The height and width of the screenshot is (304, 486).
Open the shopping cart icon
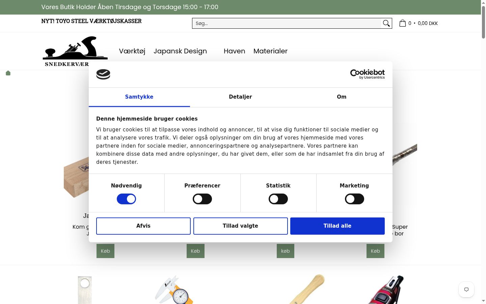tap(403, 23)
